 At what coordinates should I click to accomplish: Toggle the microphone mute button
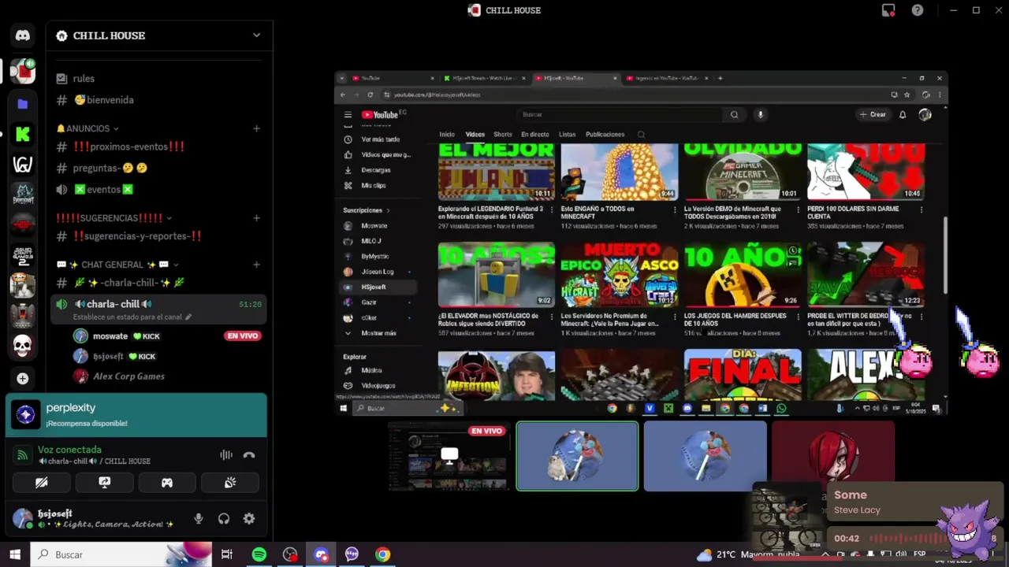coord(199,519)
